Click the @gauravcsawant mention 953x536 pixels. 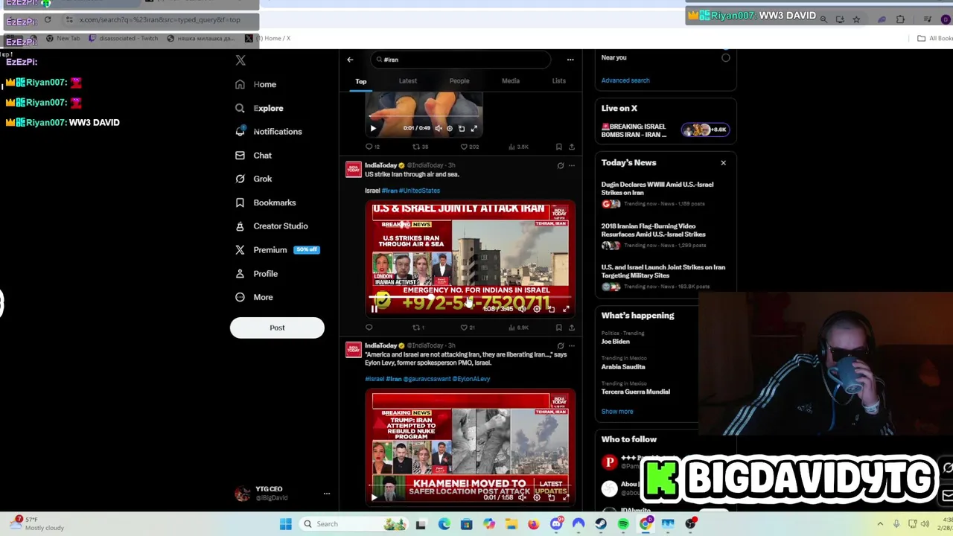click(426, 379)
